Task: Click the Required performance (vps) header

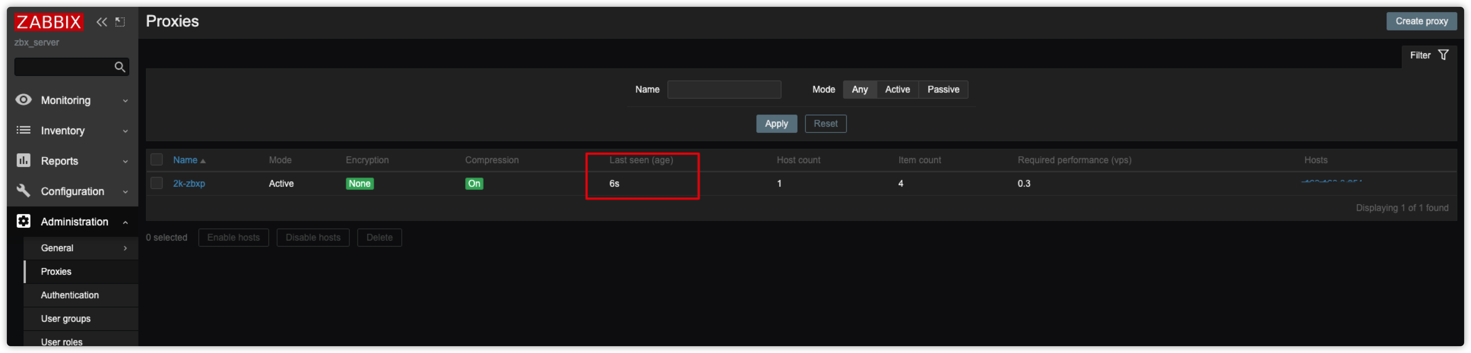Action: coord(1074,160)
